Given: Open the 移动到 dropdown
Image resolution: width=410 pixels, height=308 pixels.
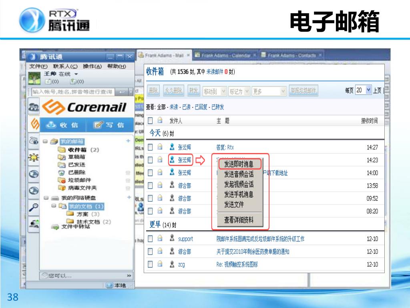Looking at the screenshot, I should coord(215,91).
